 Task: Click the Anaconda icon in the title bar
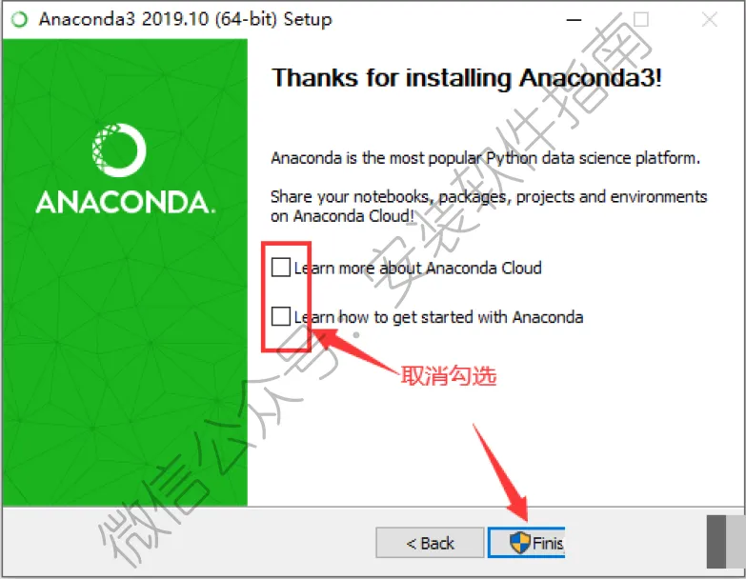19,19
